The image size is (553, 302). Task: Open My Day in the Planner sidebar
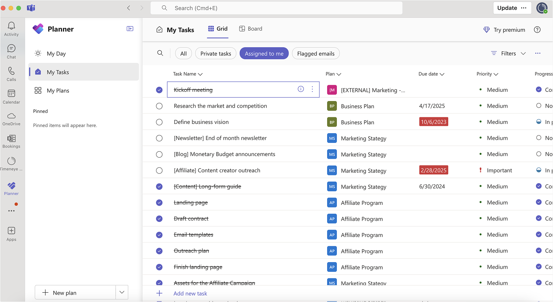[x=55, y=53]
